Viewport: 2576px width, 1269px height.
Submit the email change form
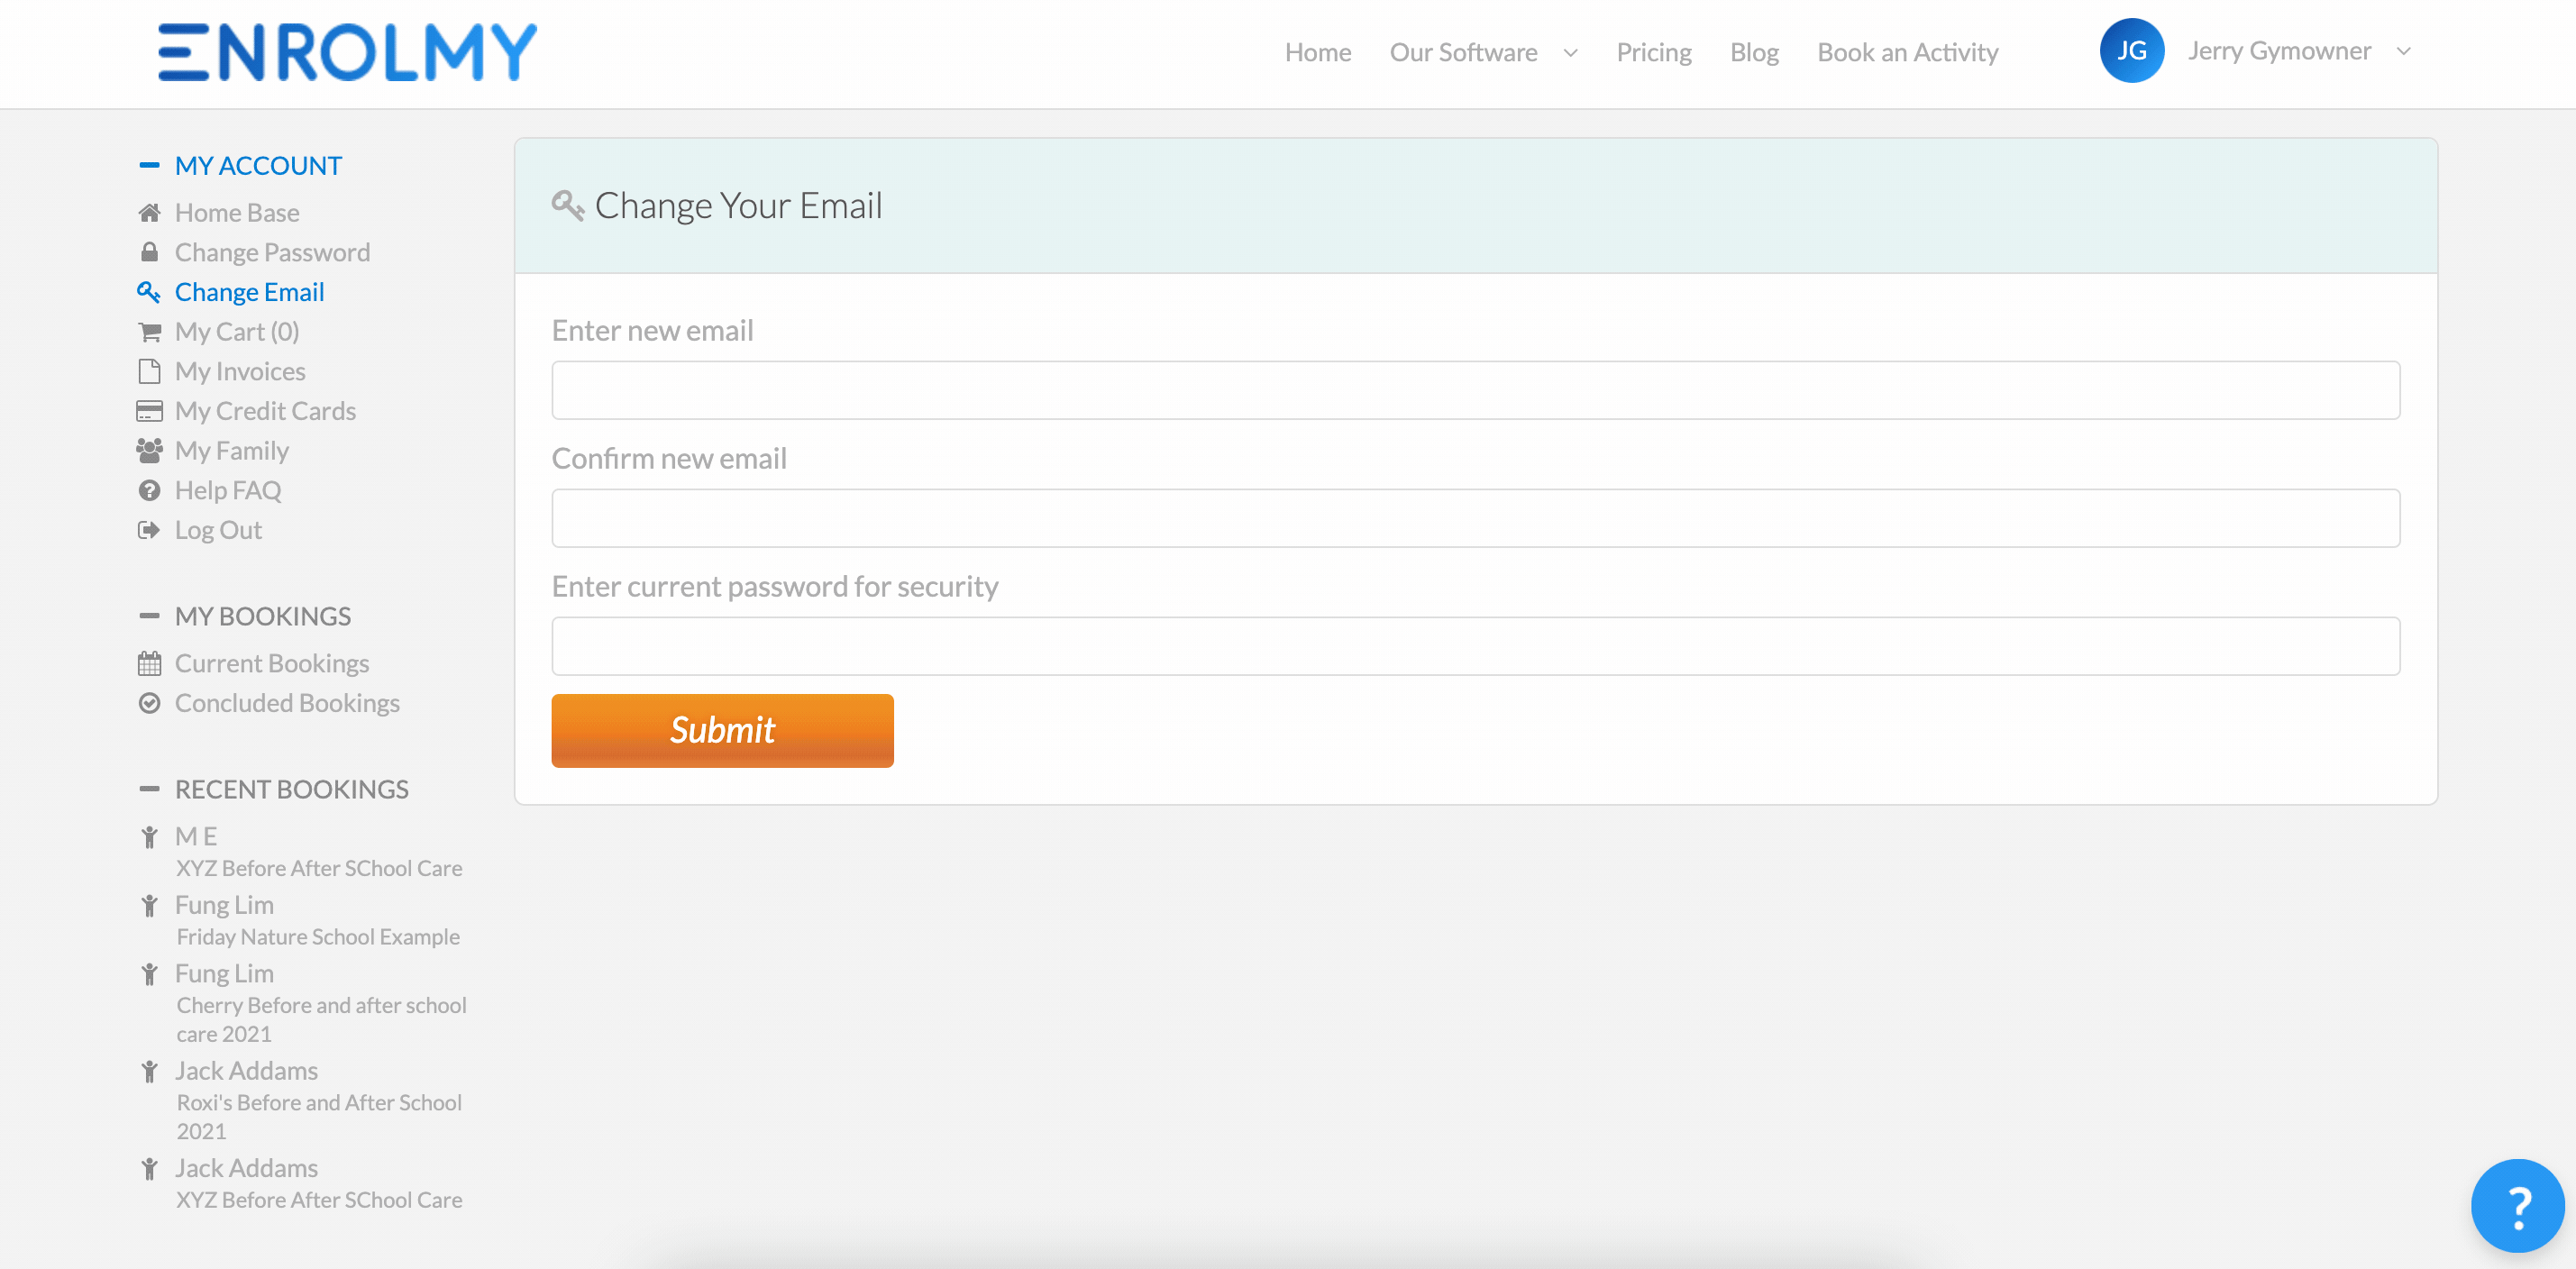pos(722,730)
